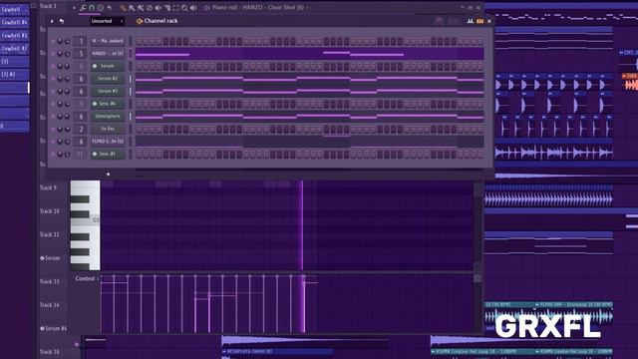The image size is (638, 359).
Task: Click the piano roll HANZO Choir Shot title
Action: click(x=258, y=7)
